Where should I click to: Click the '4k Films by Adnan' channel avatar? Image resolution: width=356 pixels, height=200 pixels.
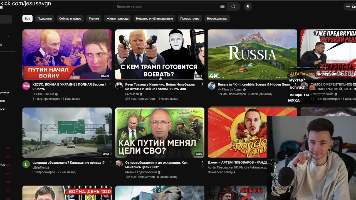click(x=211, y=86)
